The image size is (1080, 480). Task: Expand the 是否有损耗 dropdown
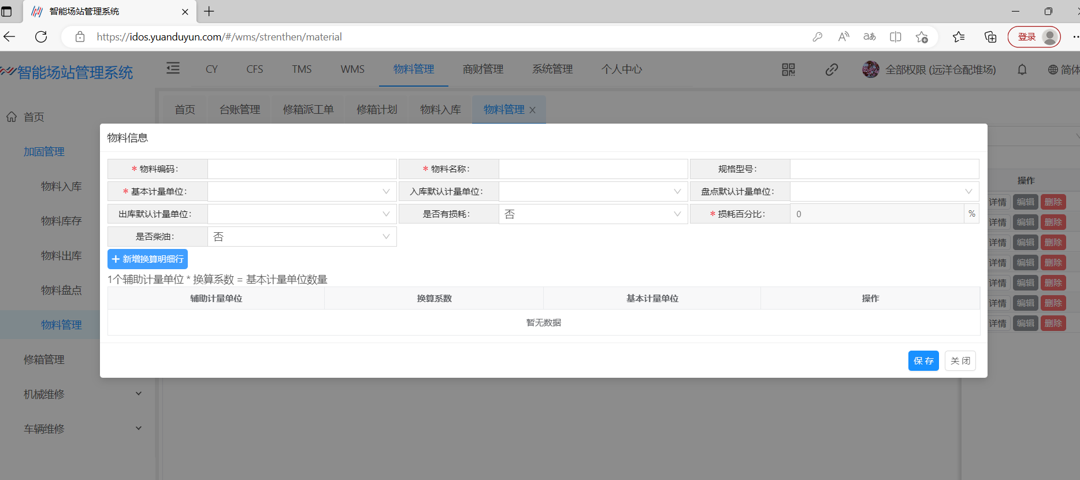(593, 214)
